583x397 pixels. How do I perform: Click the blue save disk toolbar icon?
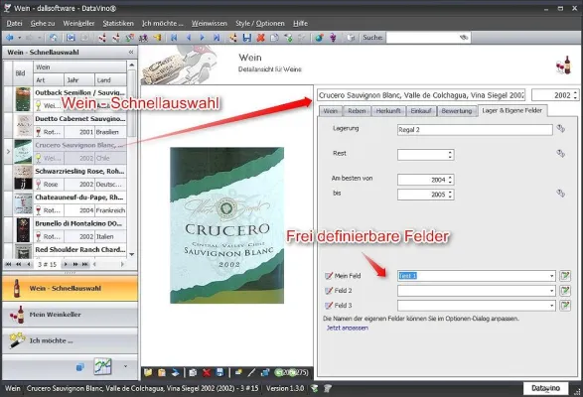click(247, 38)
